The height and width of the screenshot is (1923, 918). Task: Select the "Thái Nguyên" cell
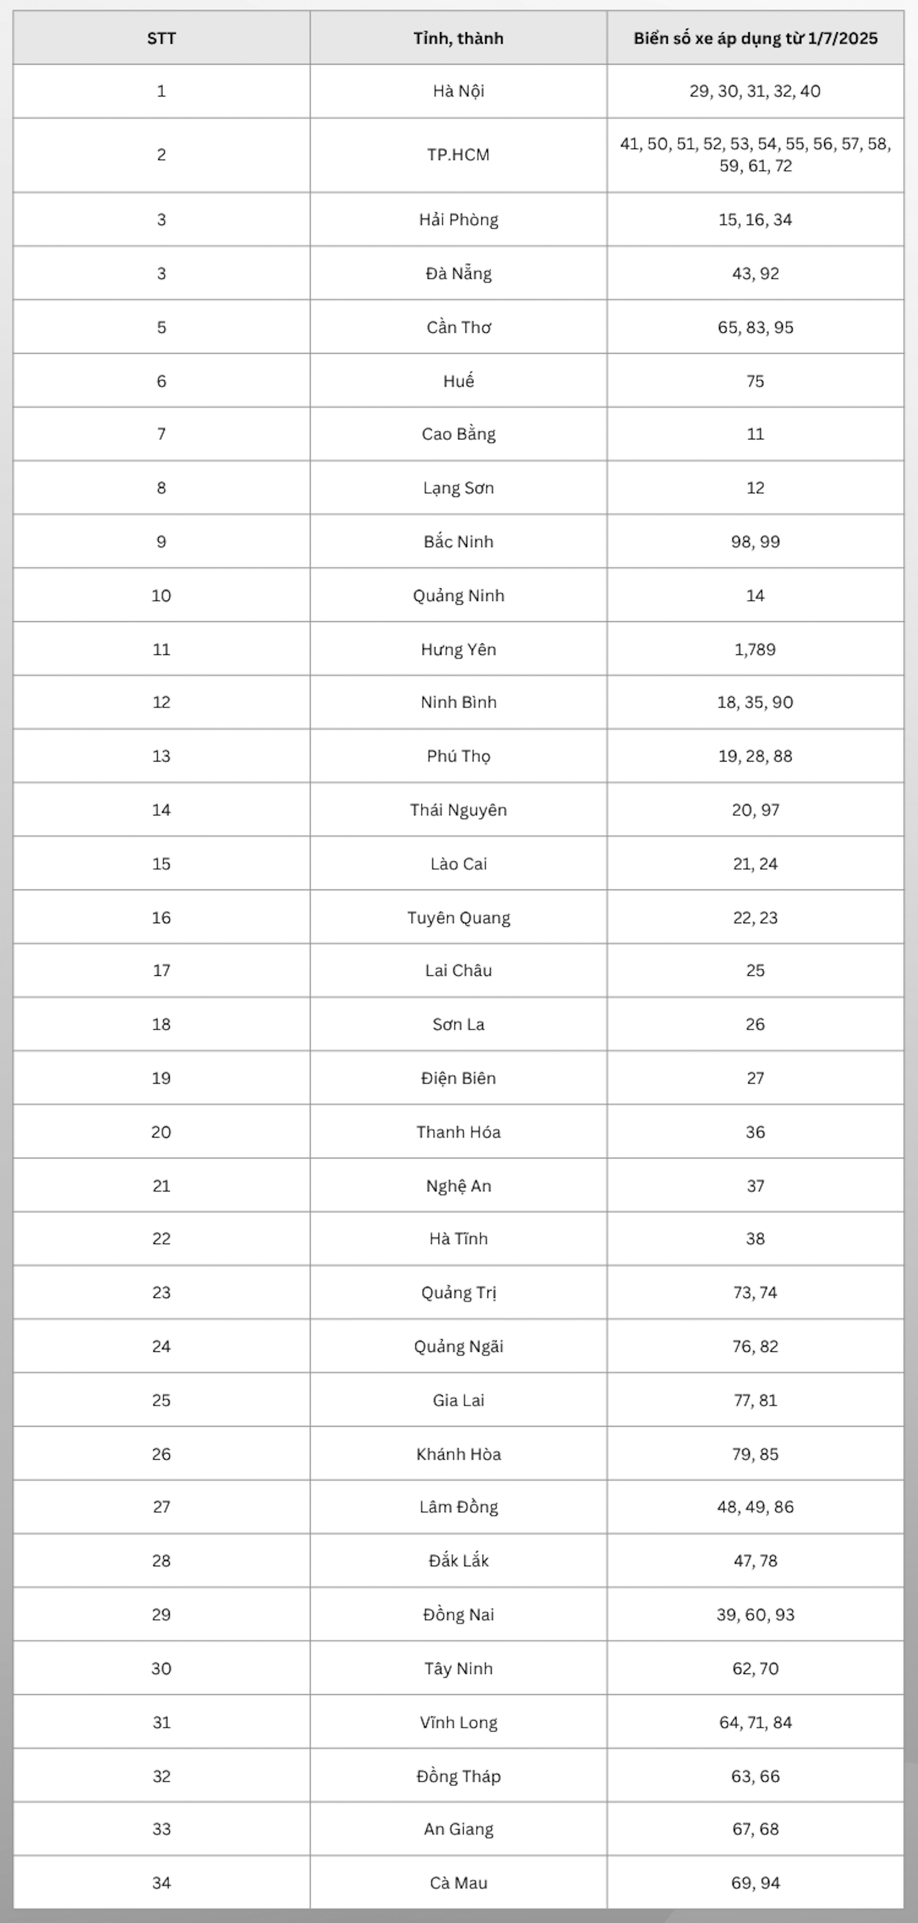tap(458, 809)
